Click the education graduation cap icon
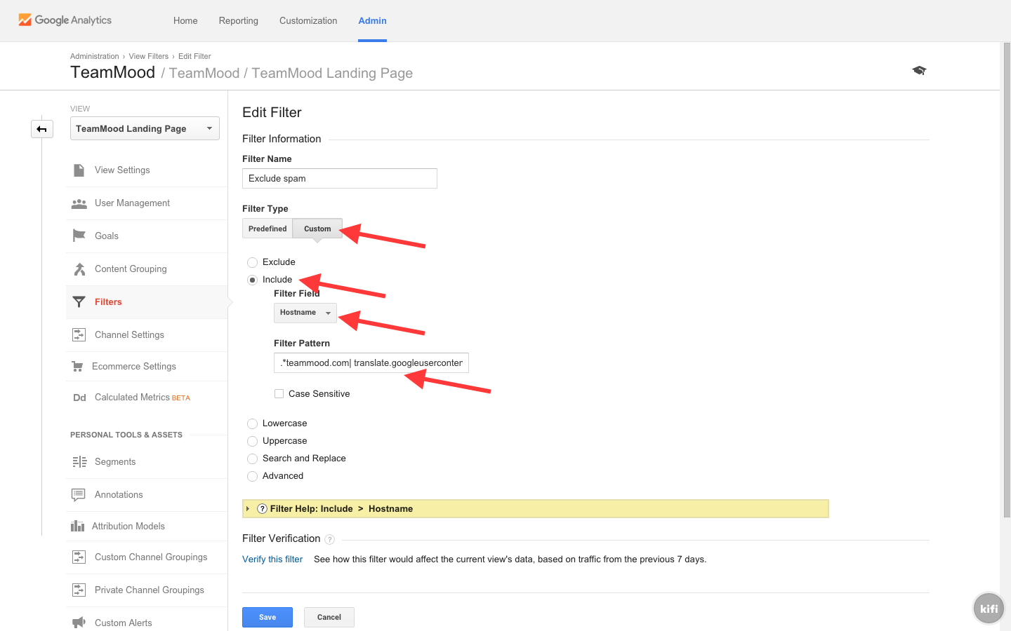Screen dimensions: 1011x631 (x=919, y=70)
